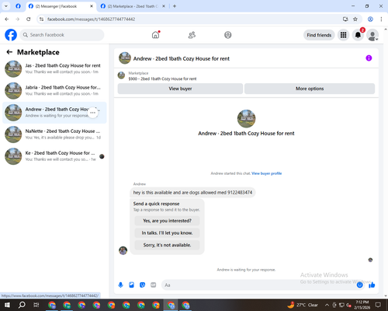This screenshot has height=311, width=388.
Task: Open the notifications bell
Action: point(358,35)
